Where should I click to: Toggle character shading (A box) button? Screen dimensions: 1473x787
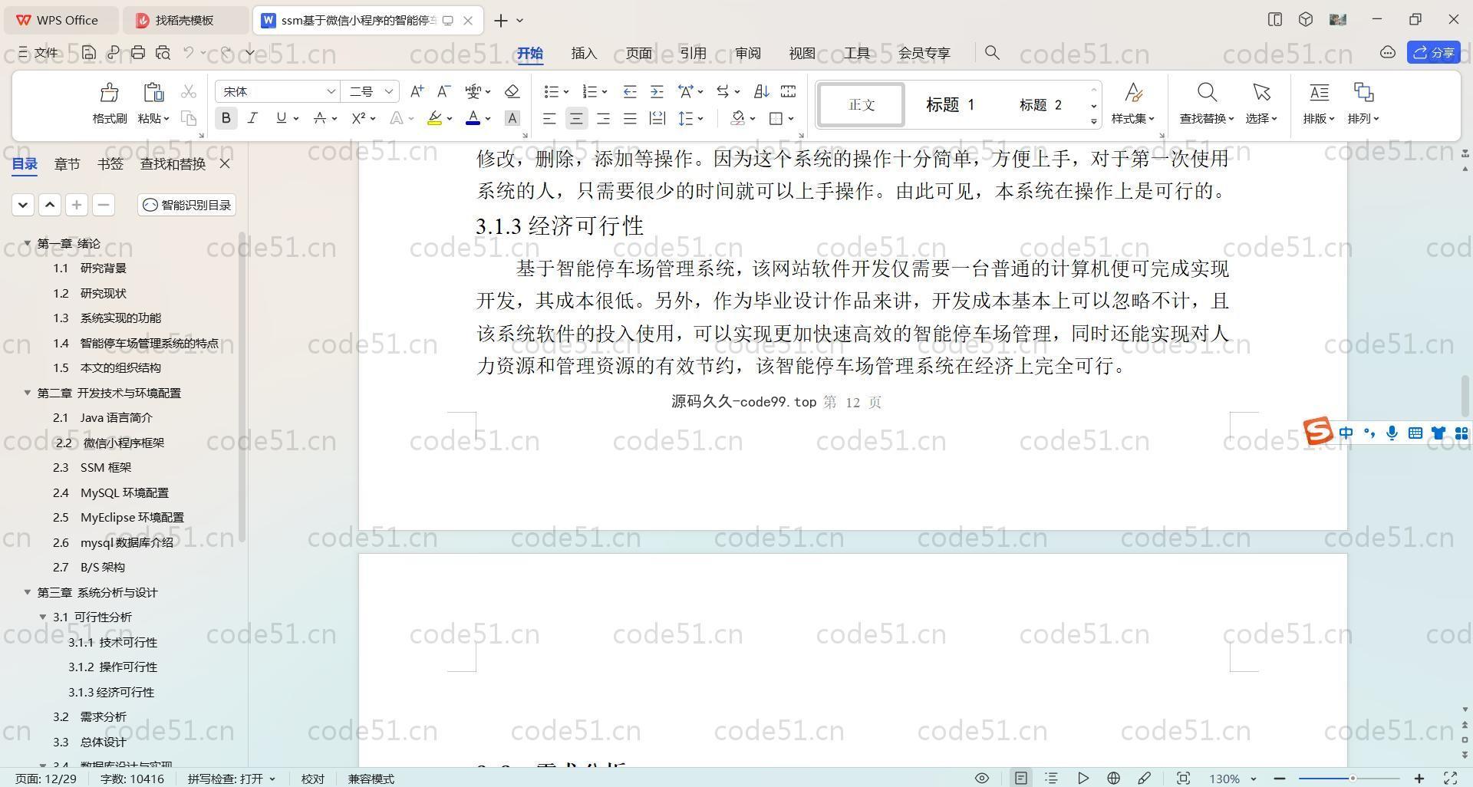coord(512,118)
